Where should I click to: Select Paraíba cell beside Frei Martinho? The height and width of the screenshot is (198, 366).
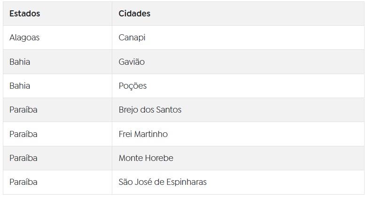coord(57,134)
